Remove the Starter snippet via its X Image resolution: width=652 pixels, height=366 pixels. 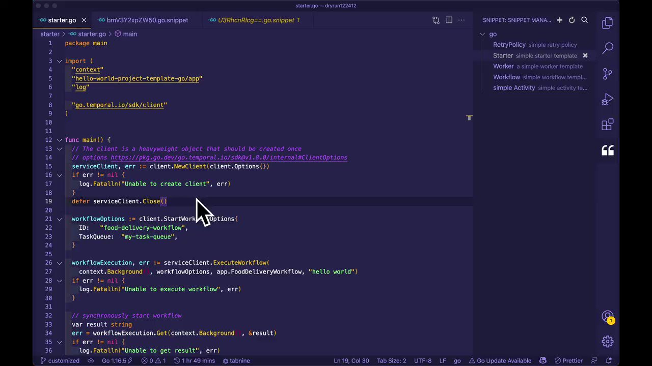[x=585, y=55]
